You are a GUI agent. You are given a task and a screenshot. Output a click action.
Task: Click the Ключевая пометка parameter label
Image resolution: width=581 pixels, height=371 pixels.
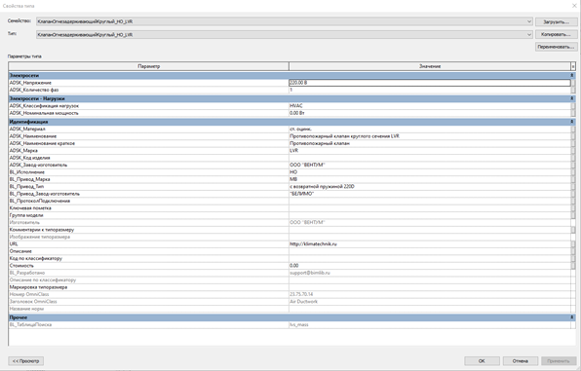point(30,208)
